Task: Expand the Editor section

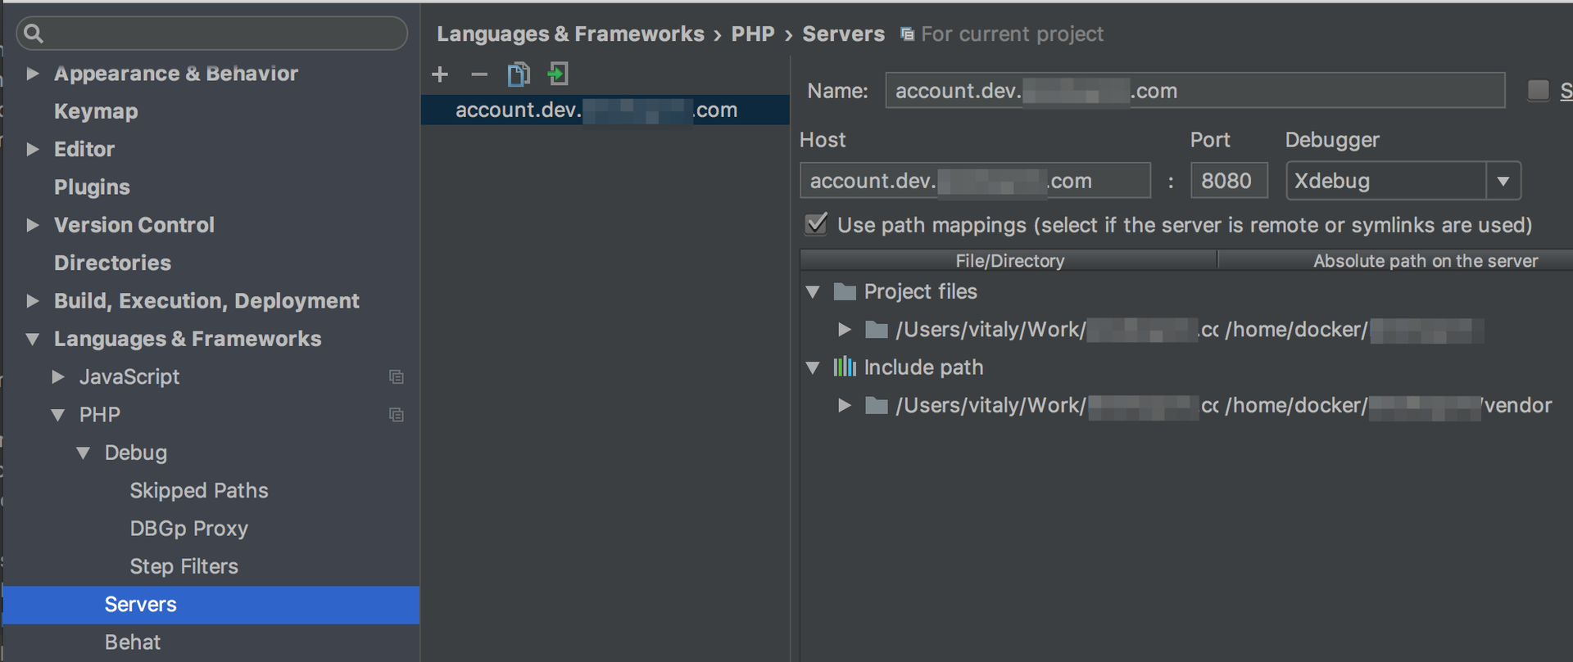Action: click(33, 149)
